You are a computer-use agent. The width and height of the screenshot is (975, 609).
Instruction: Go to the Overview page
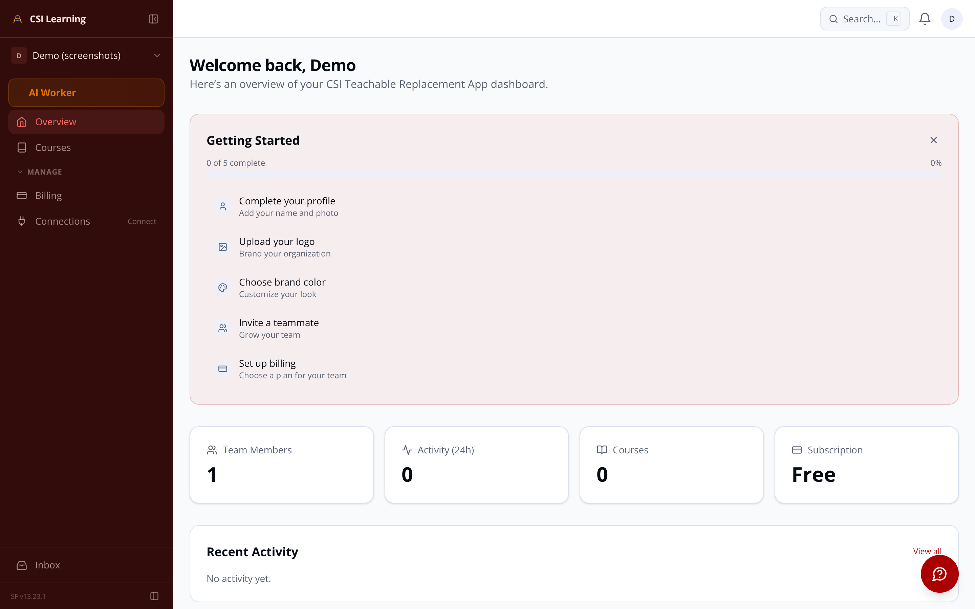(86, 122)
